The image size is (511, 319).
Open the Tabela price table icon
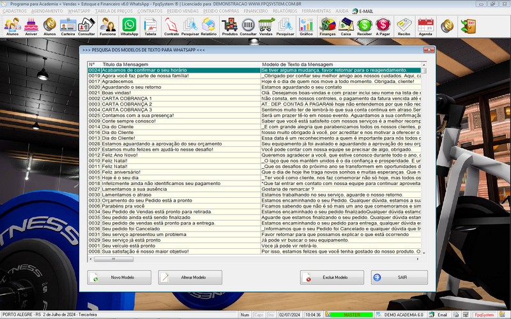coord(150,26)
